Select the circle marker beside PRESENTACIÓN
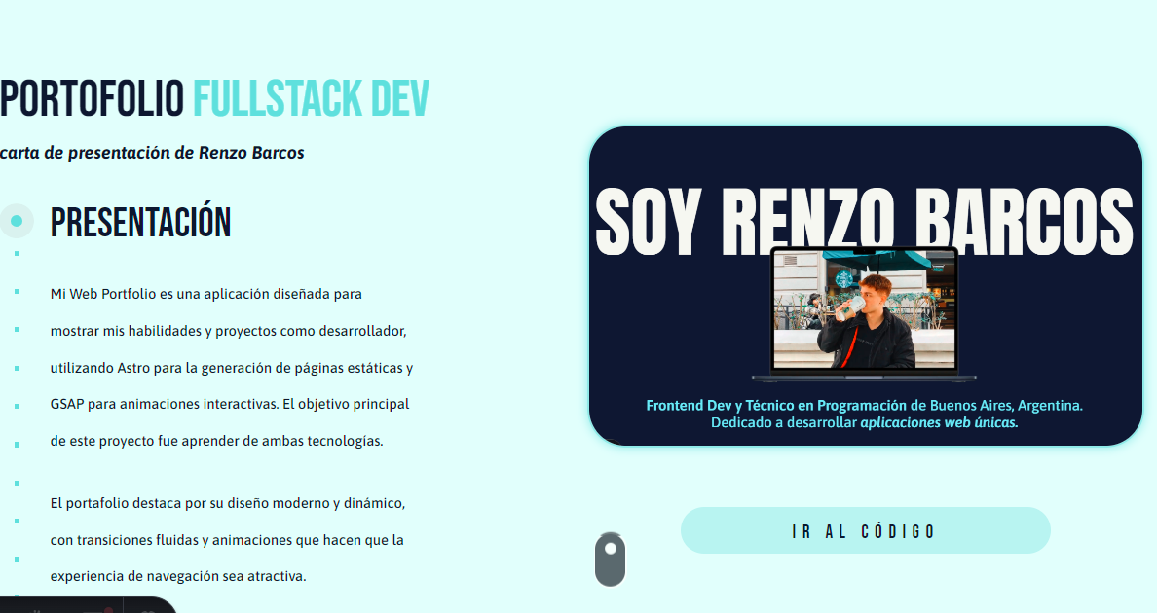1157x613 pixels. pyautogui.click(x=17, y=222)
